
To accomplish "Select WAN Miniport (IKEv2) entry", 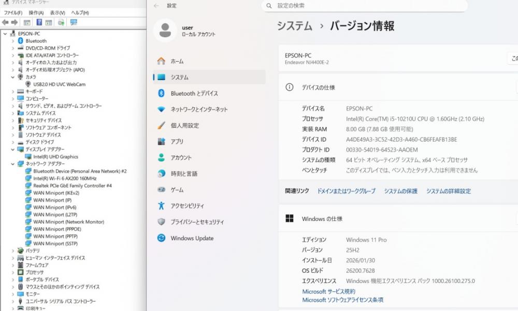I will pyautogui.click(x=56, y=193).
